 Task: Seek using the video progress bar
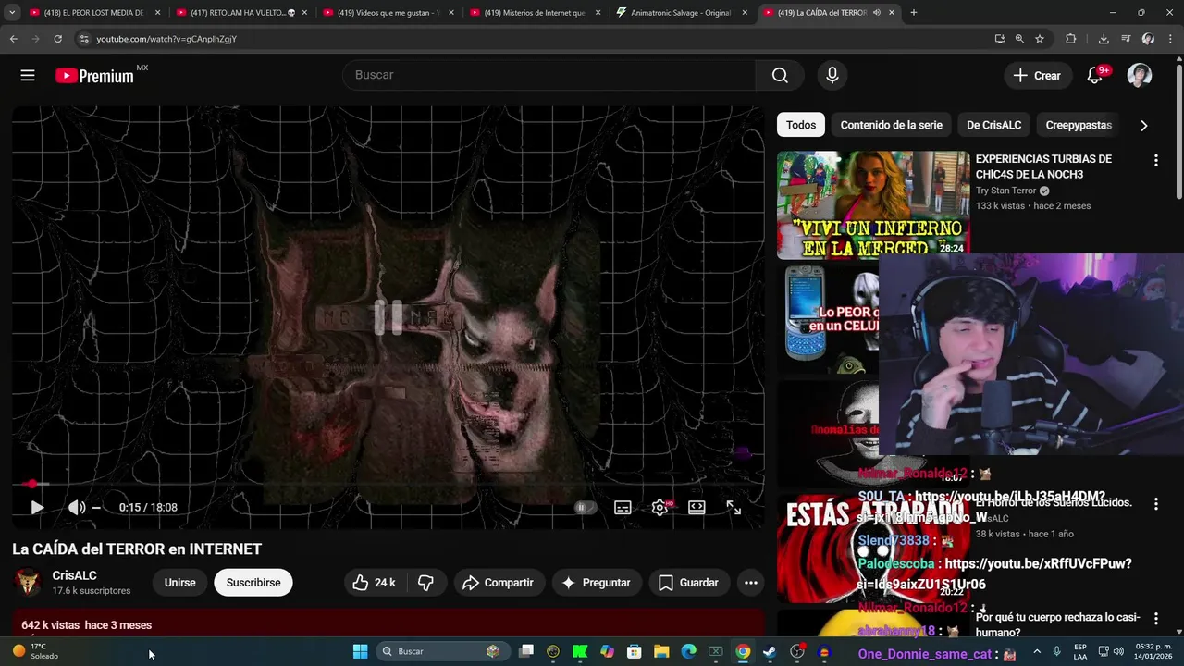[x=388, y=484]
